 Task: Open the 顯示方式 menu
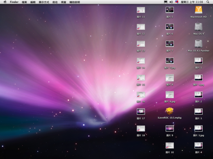(x=44, y=2)
